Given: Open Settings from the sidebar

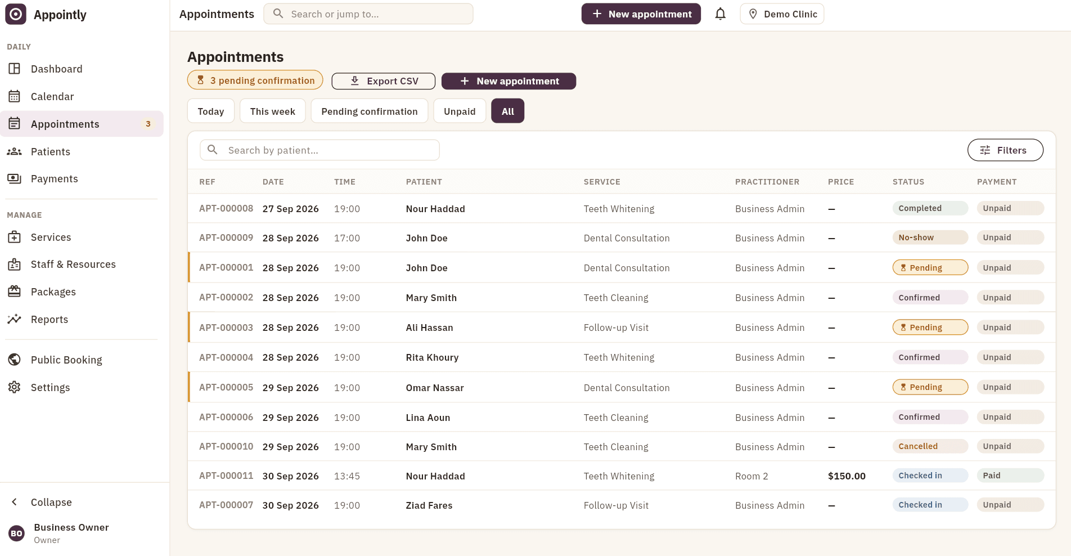Looking at the screenshot, I should tap(82, 387).
